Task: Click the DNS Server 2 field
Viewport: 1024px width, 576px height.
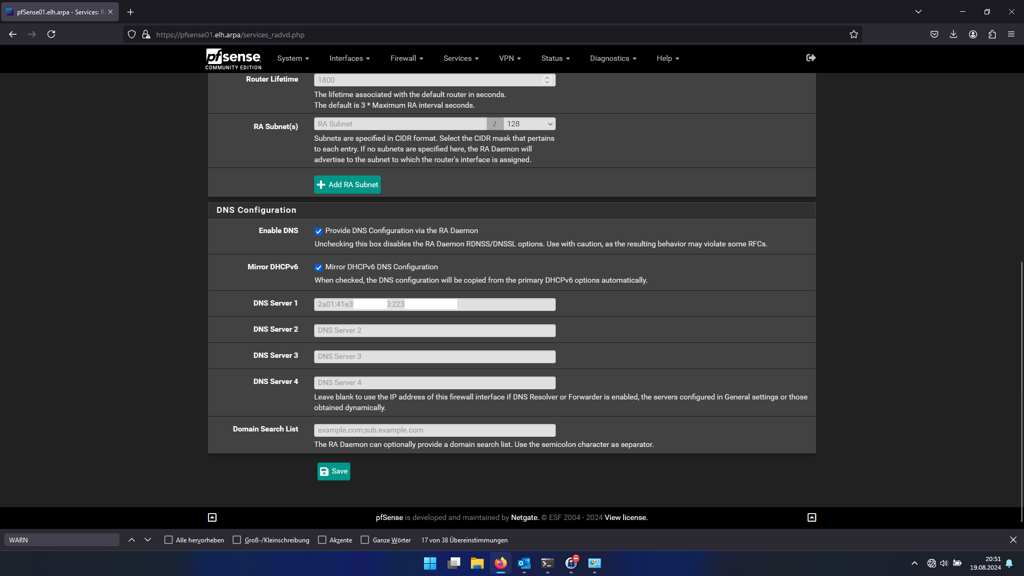Action: click(x=435, y=331)
